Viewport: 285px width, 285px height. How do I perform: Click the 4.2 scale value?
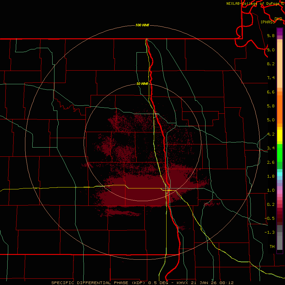click(x=271, y=134)
